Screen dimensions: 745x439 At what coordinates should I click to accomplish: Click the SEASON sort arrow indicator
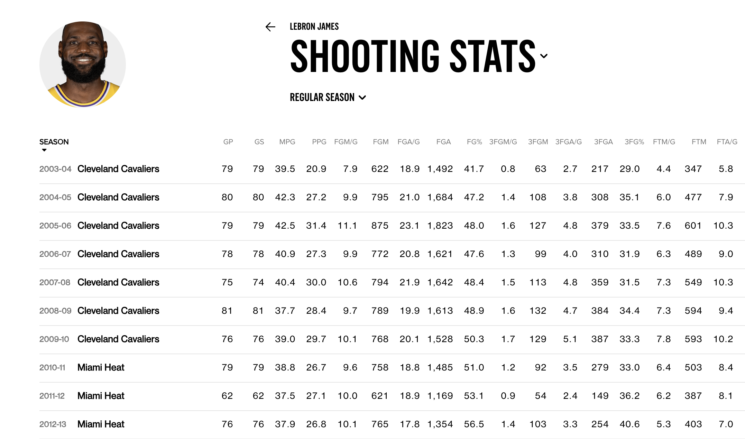pos(44,150)
